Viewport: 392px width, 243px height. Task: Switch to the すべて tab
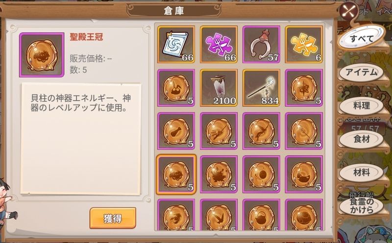click(361, 39)
